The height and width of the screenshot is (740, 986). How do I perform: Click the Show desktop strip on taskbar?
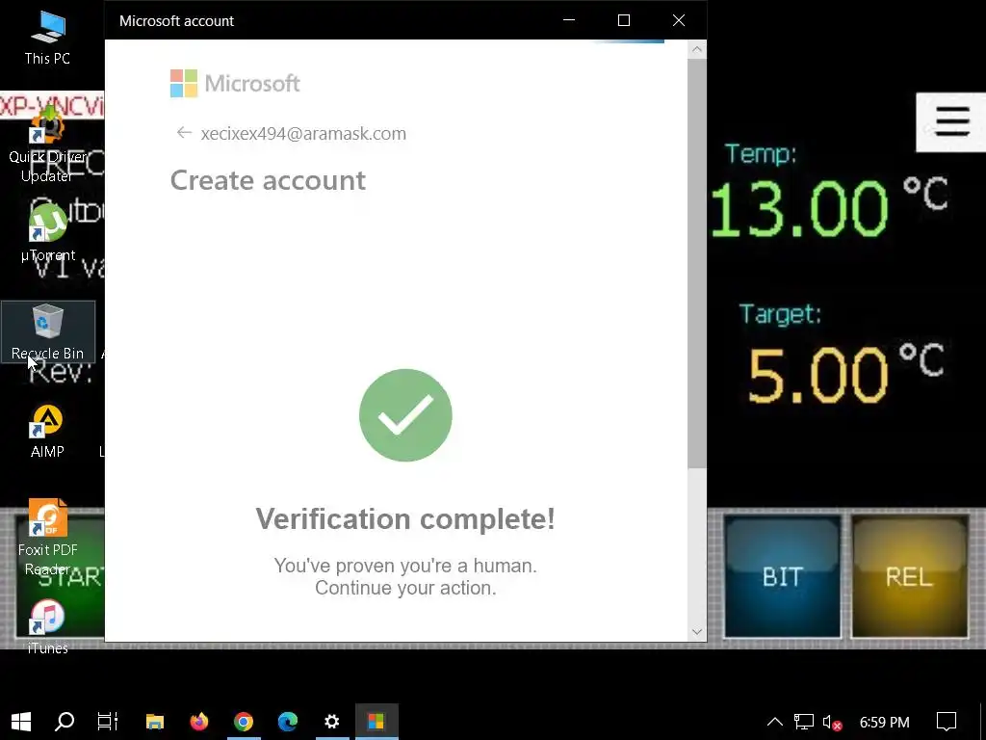coord(982,721)
